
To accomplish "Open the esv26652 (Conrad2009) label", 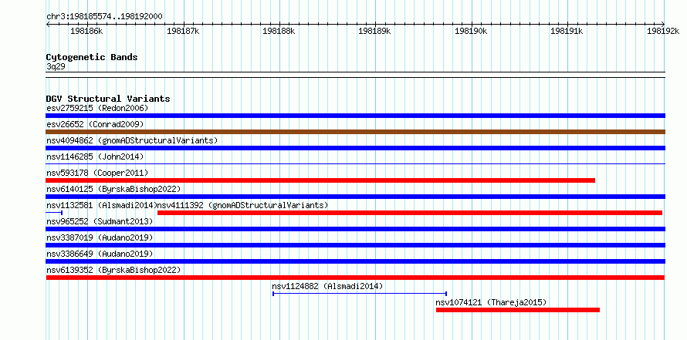I will (95, 124).
